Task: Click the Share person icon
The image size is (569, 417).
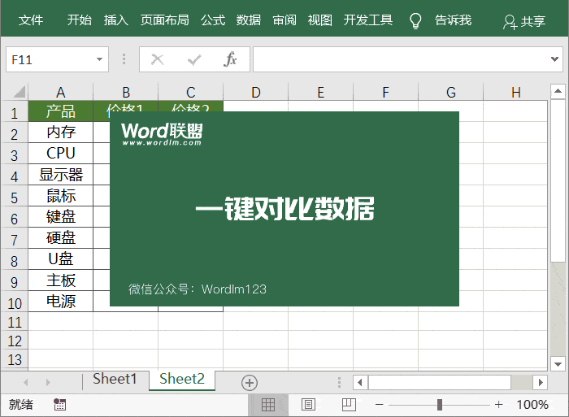Action: (x=510, y=21)
